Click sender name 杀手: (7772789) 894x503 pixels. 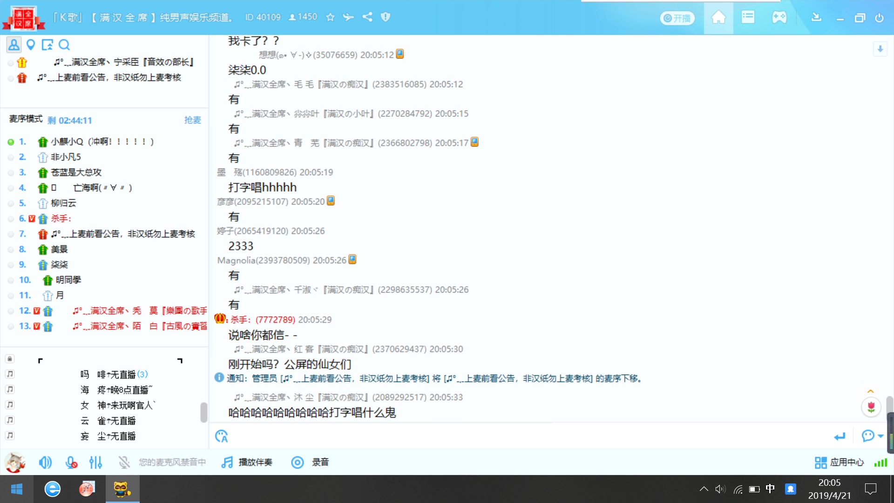pos(263,319)
